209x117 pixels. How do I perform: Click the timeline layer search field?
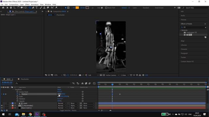[x=43, y=83]
